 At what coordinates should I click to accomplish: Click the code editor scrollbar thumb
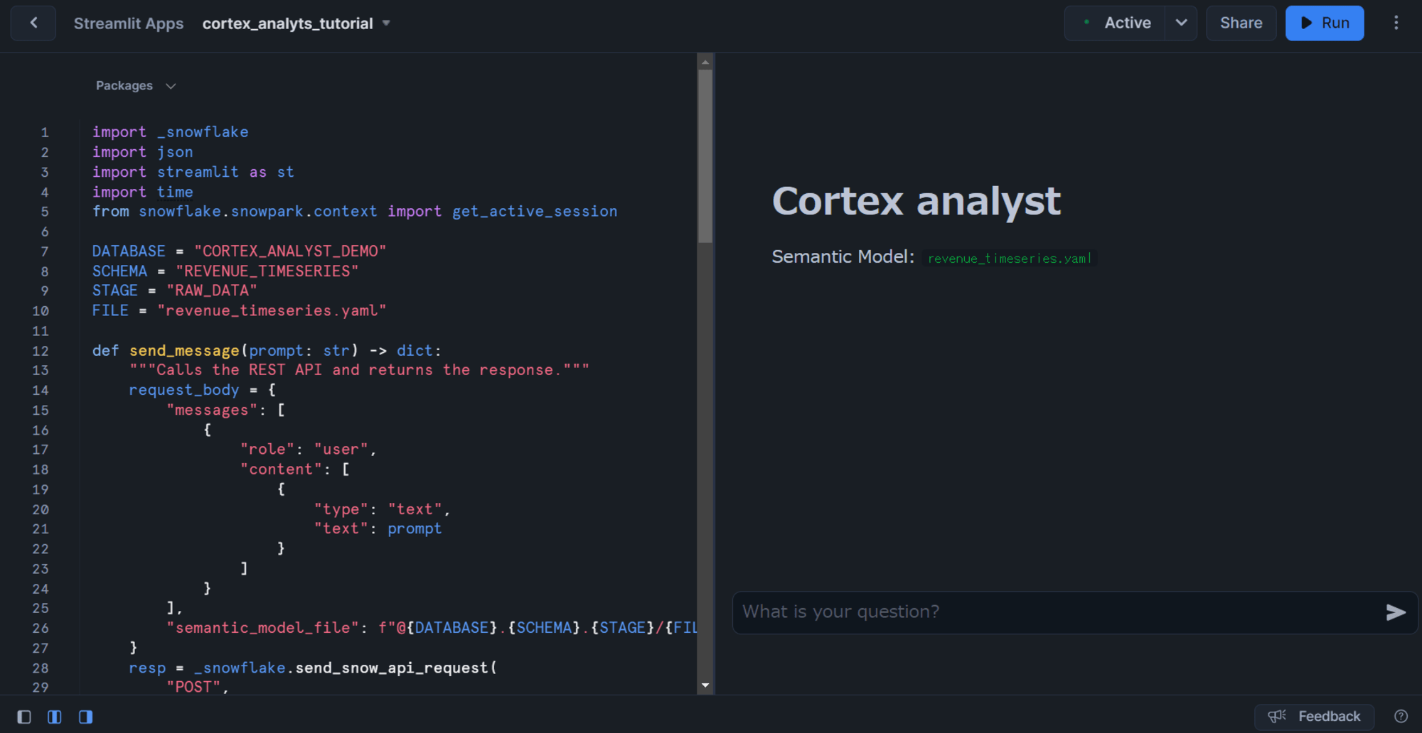pyautogui.click(x=705, y=156)
